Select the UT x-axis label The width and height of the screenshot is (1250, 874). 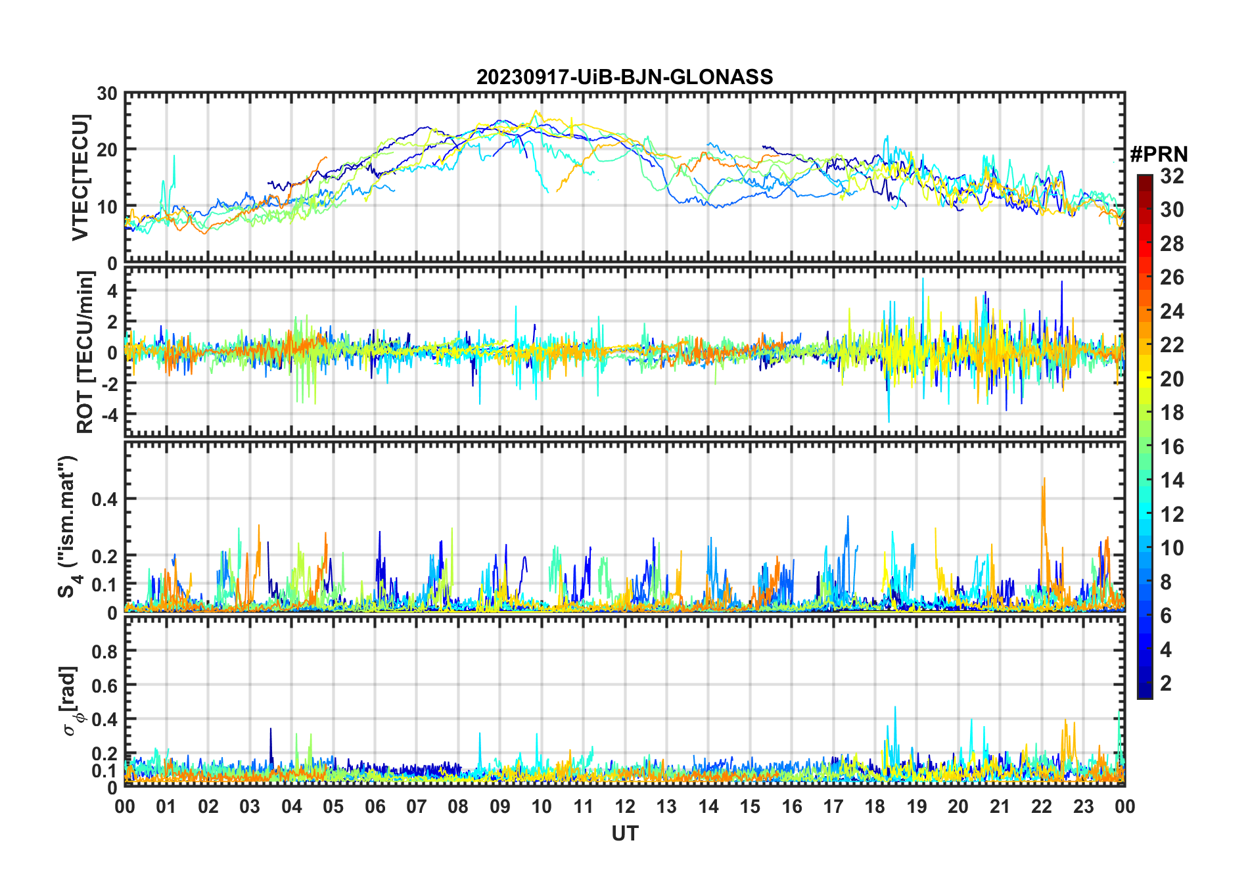tap(625, 834)
